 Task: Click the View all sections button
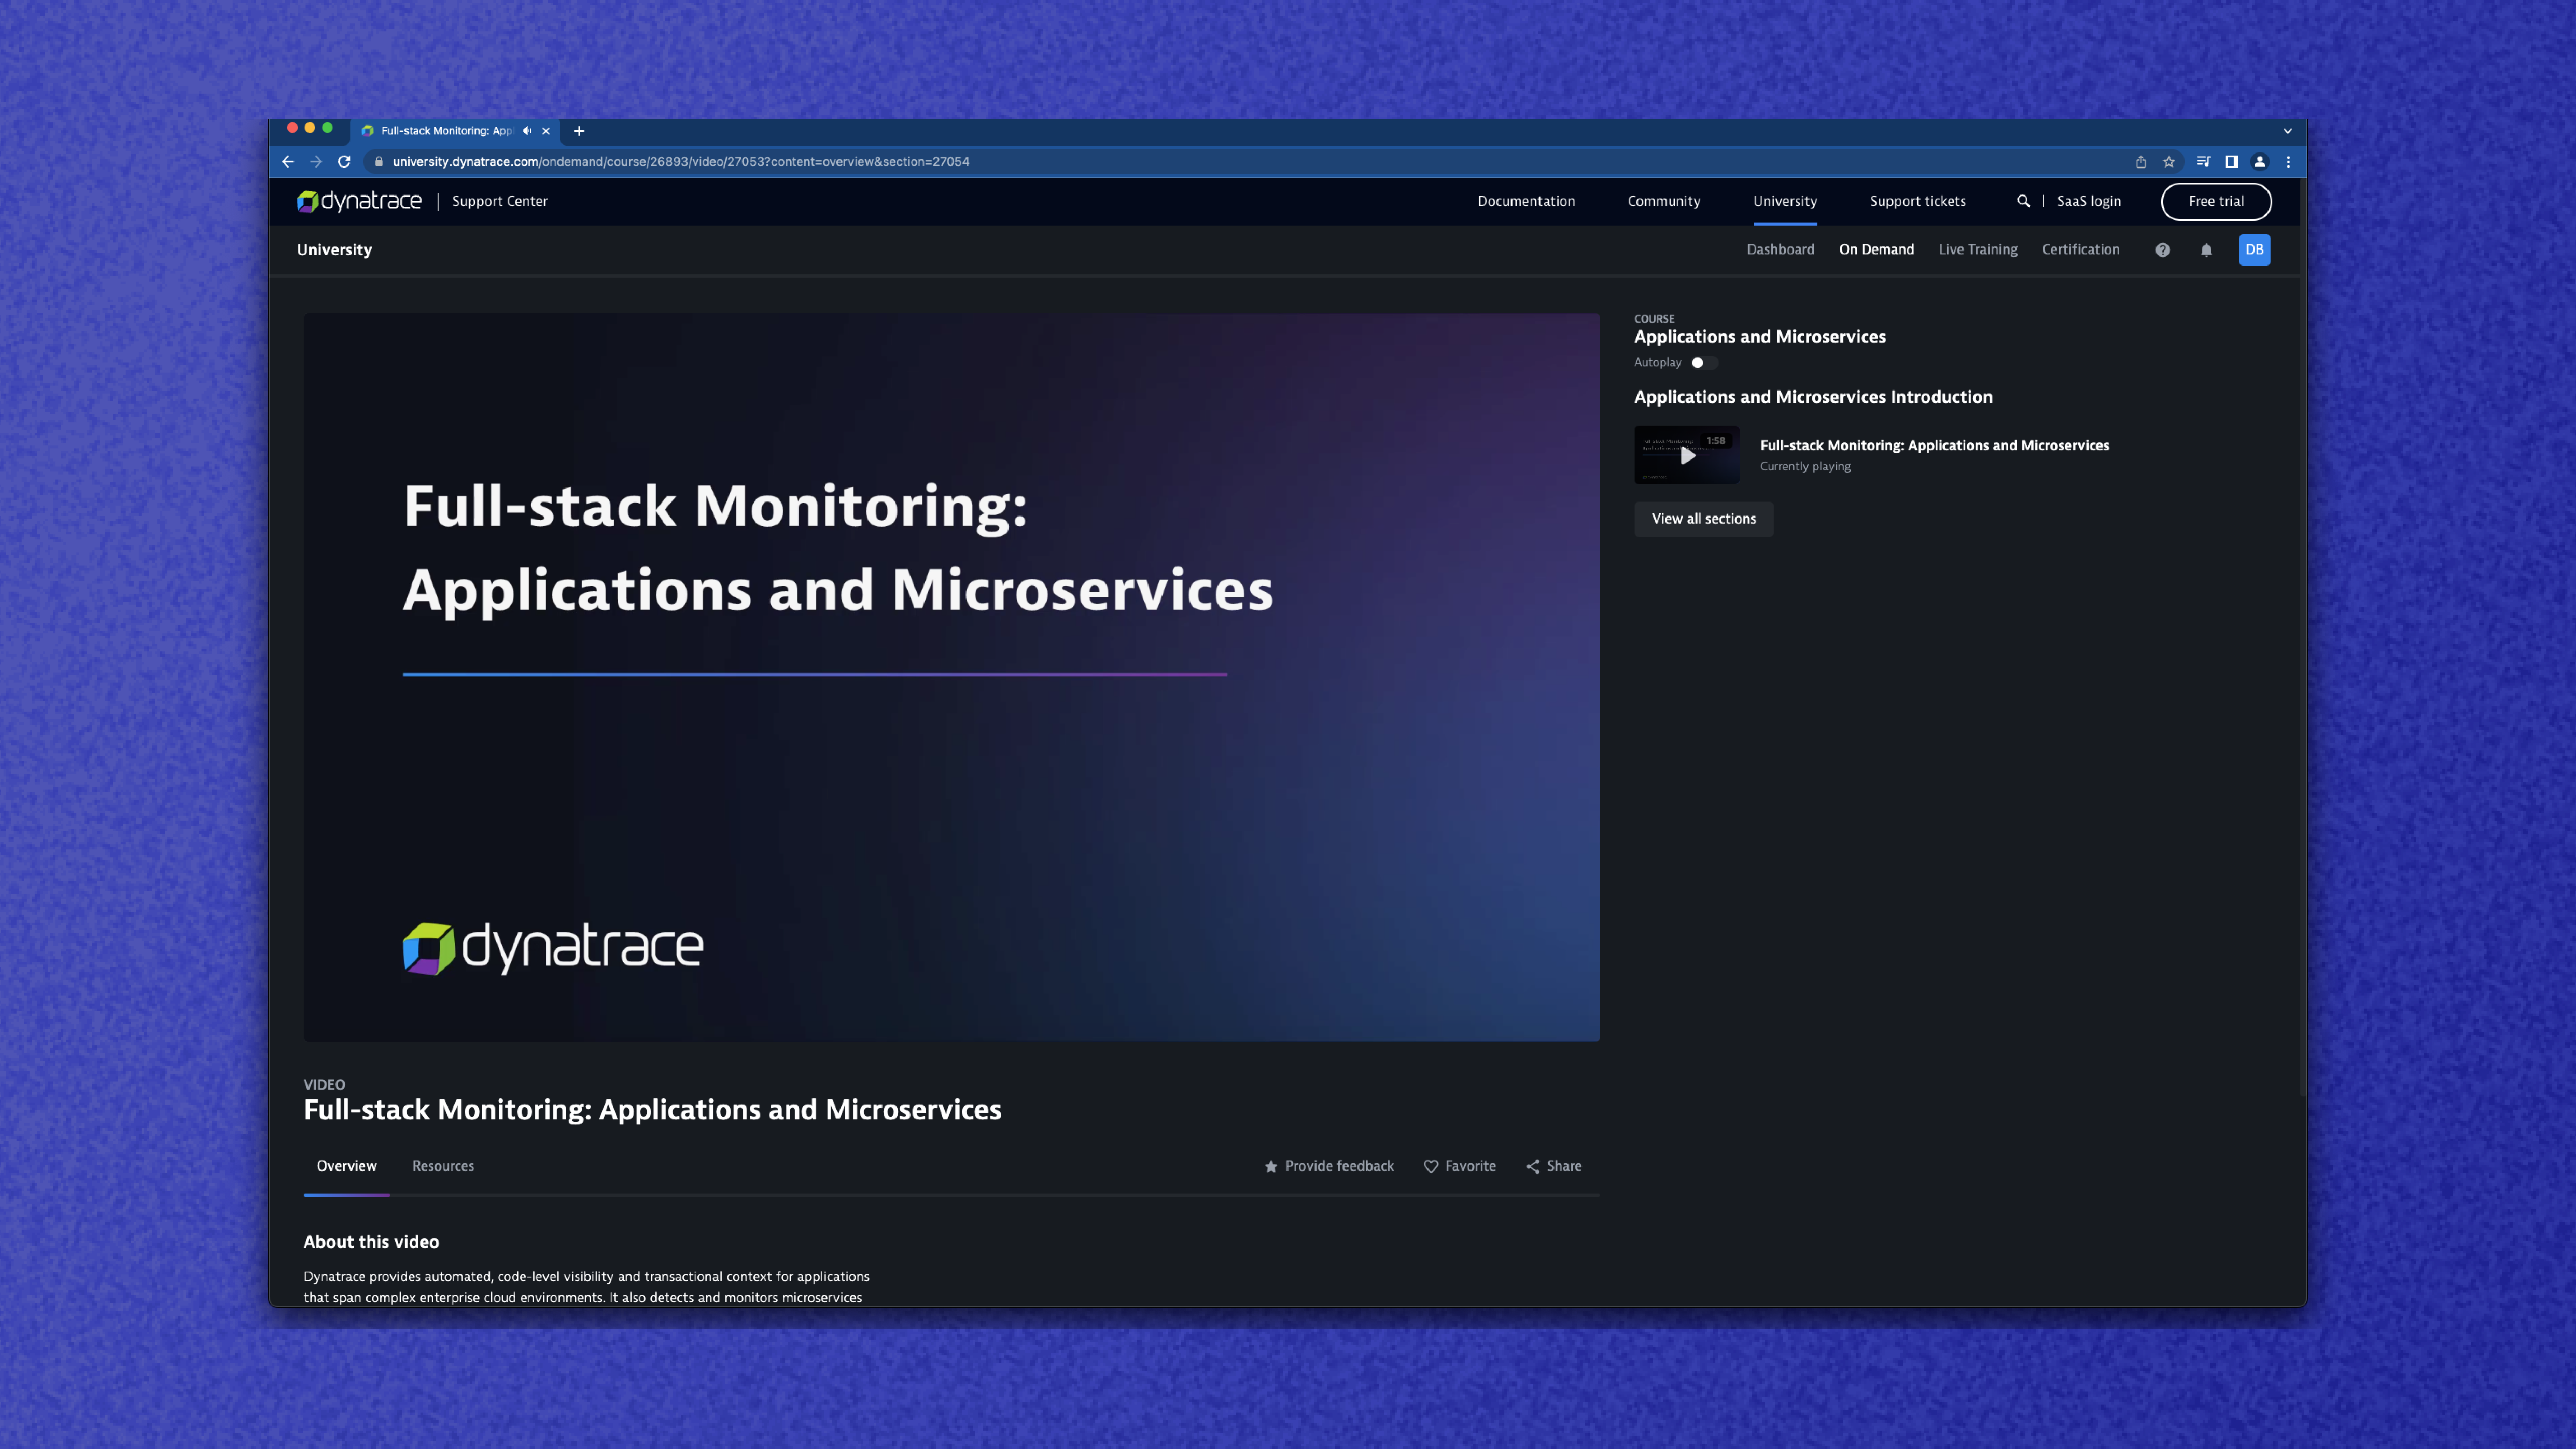(1703, 519)
